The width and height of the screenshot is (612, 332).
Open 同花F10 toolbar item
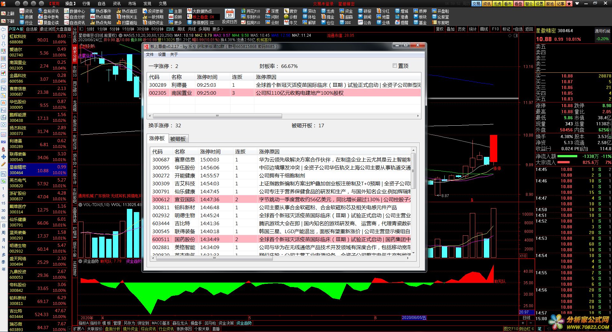[x=251, y=11]
